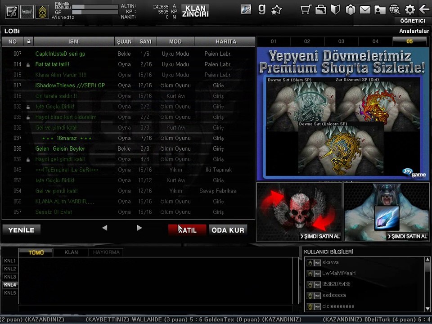Image resolution: width=432 pixels, height=324 pixels.
Task: Select channel KNL4
Action: tap(10, 284)
